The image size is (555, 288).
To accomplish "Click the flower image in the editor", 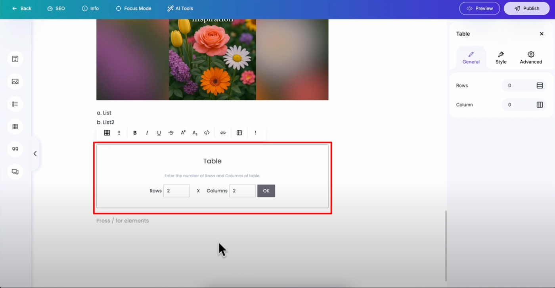I will pyautogui.click(x=212, y=60).
